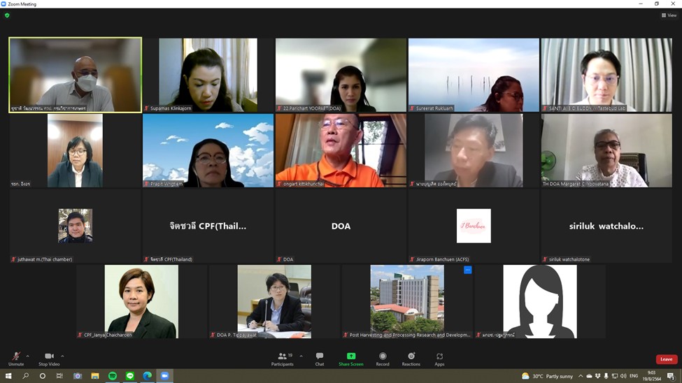
Task: Open the Camera app on taskbar
Action: (x=78, y=376)
